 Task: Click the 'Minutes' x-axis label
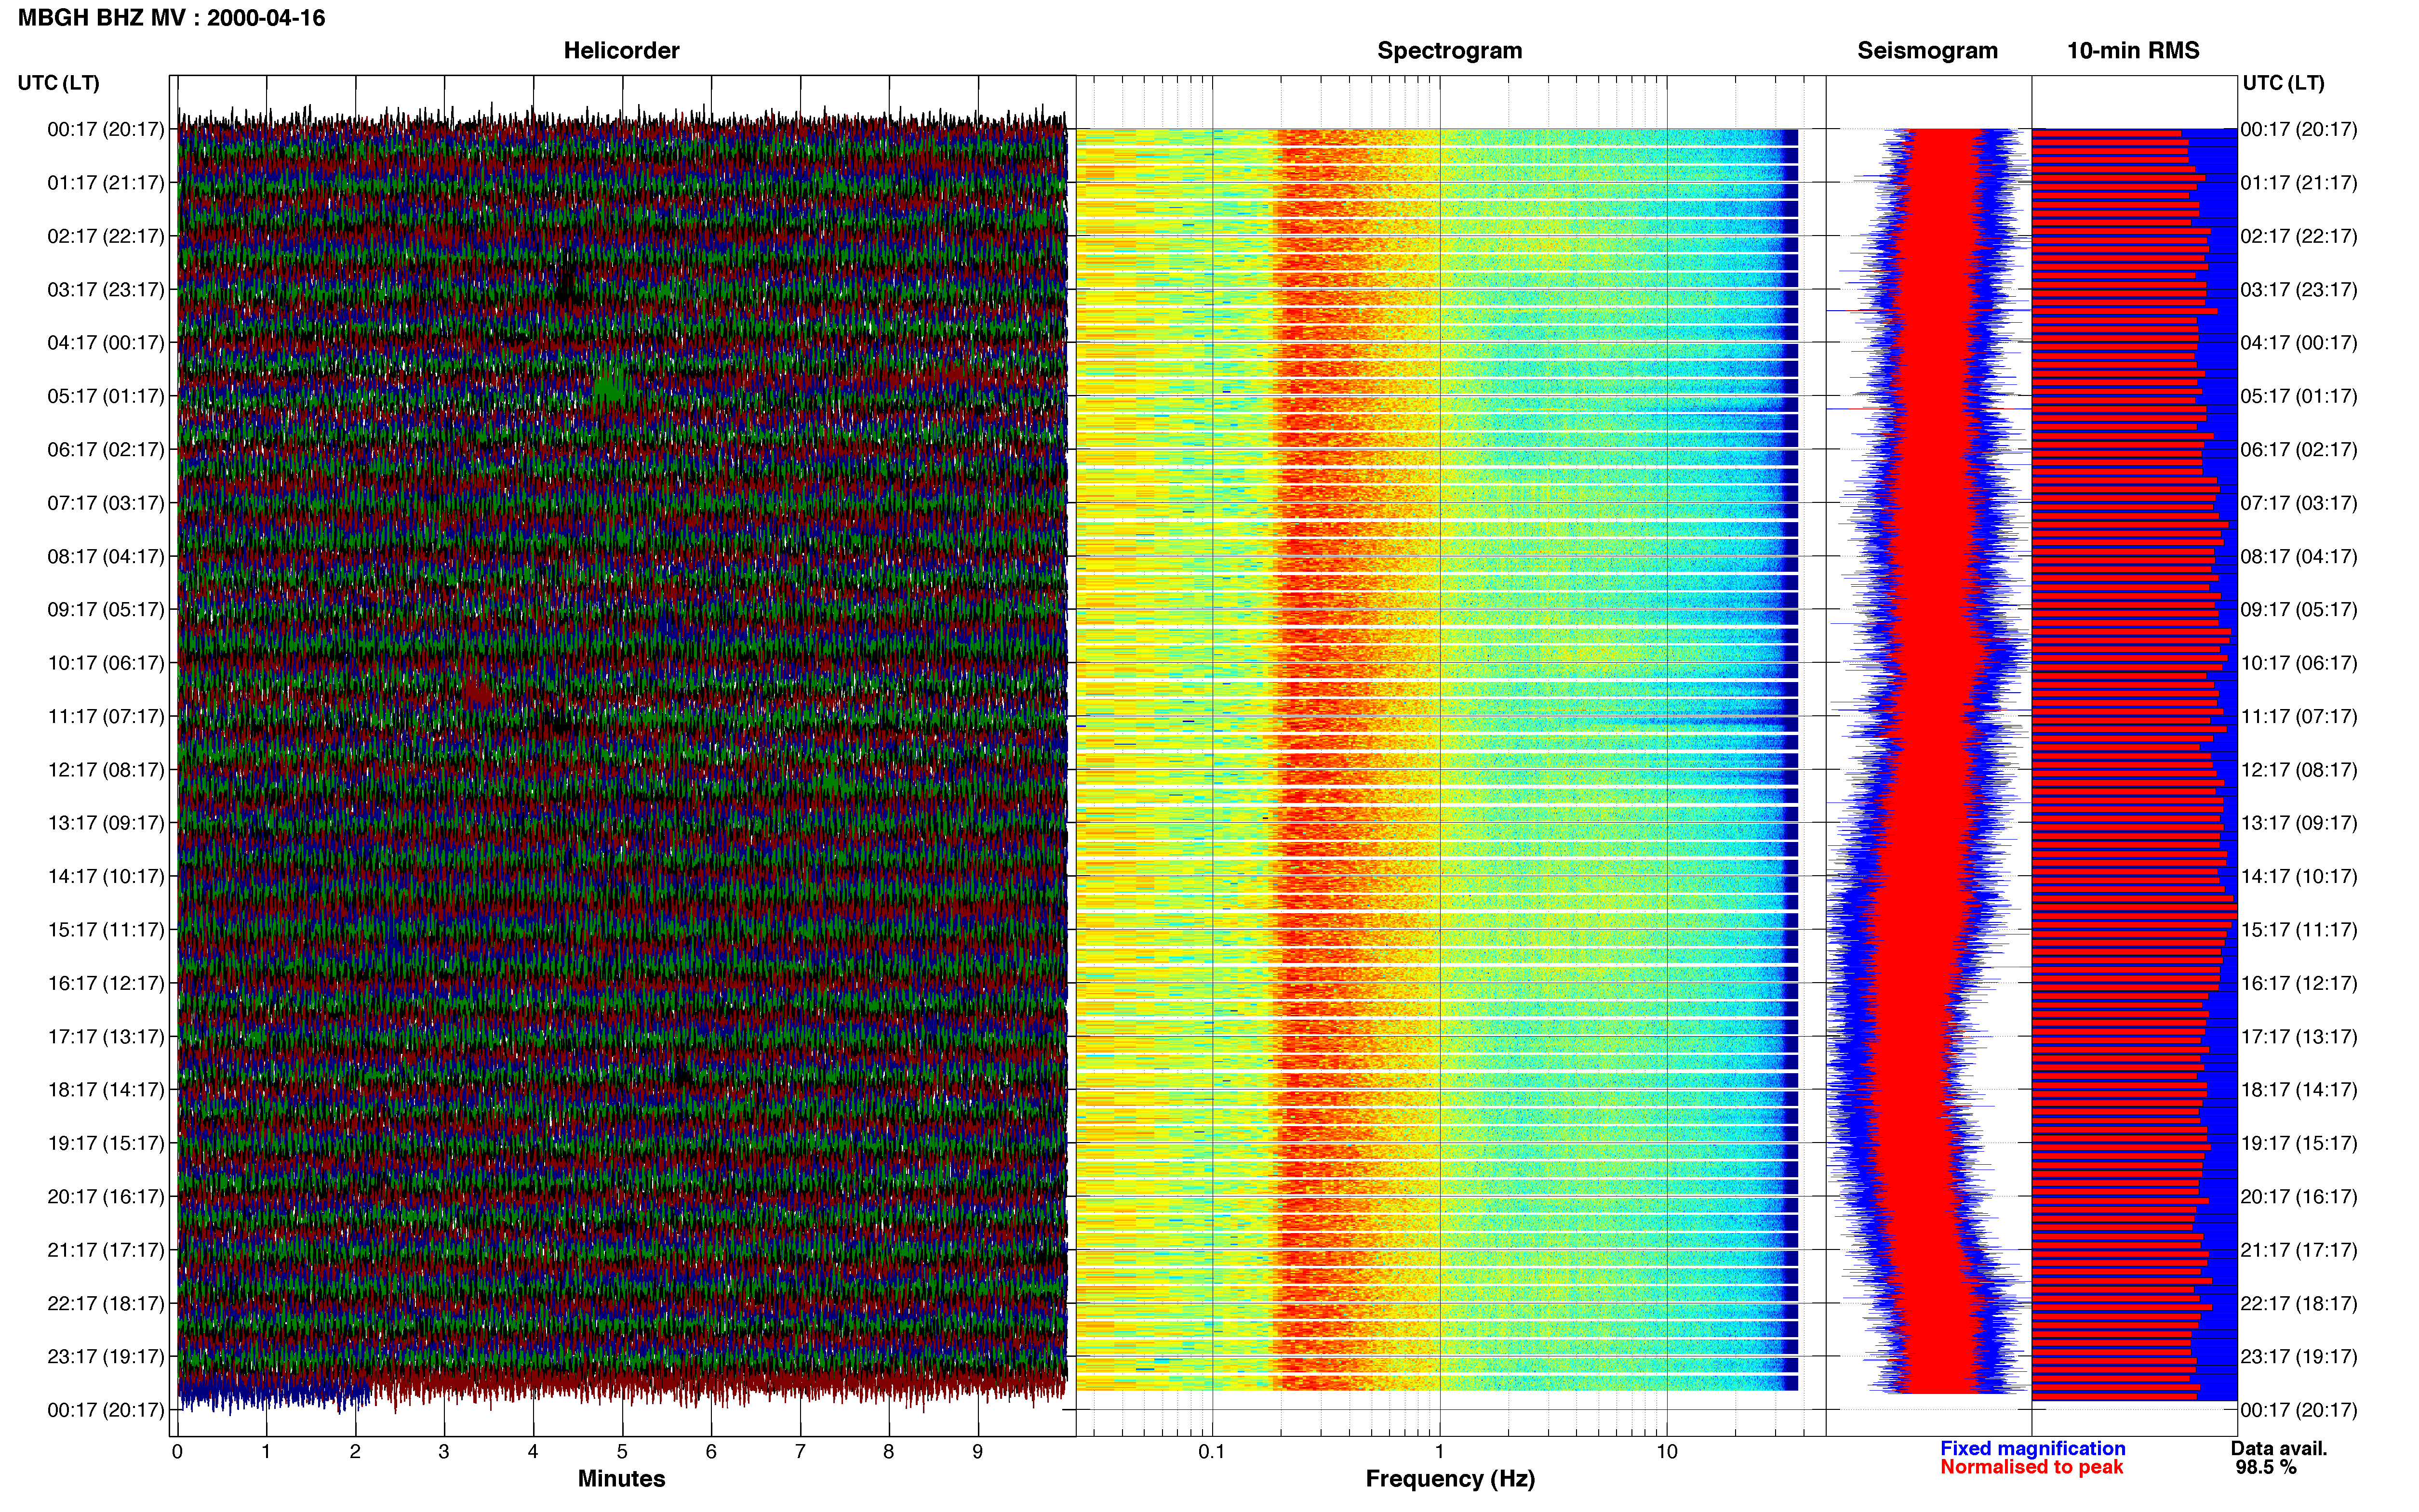click(621, 1479)
